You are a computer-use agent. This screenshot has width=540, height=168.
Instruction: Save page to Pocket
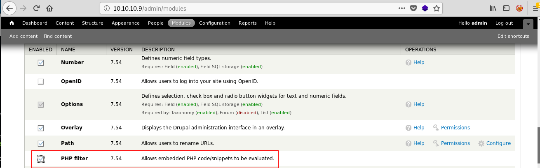(413, 8)
